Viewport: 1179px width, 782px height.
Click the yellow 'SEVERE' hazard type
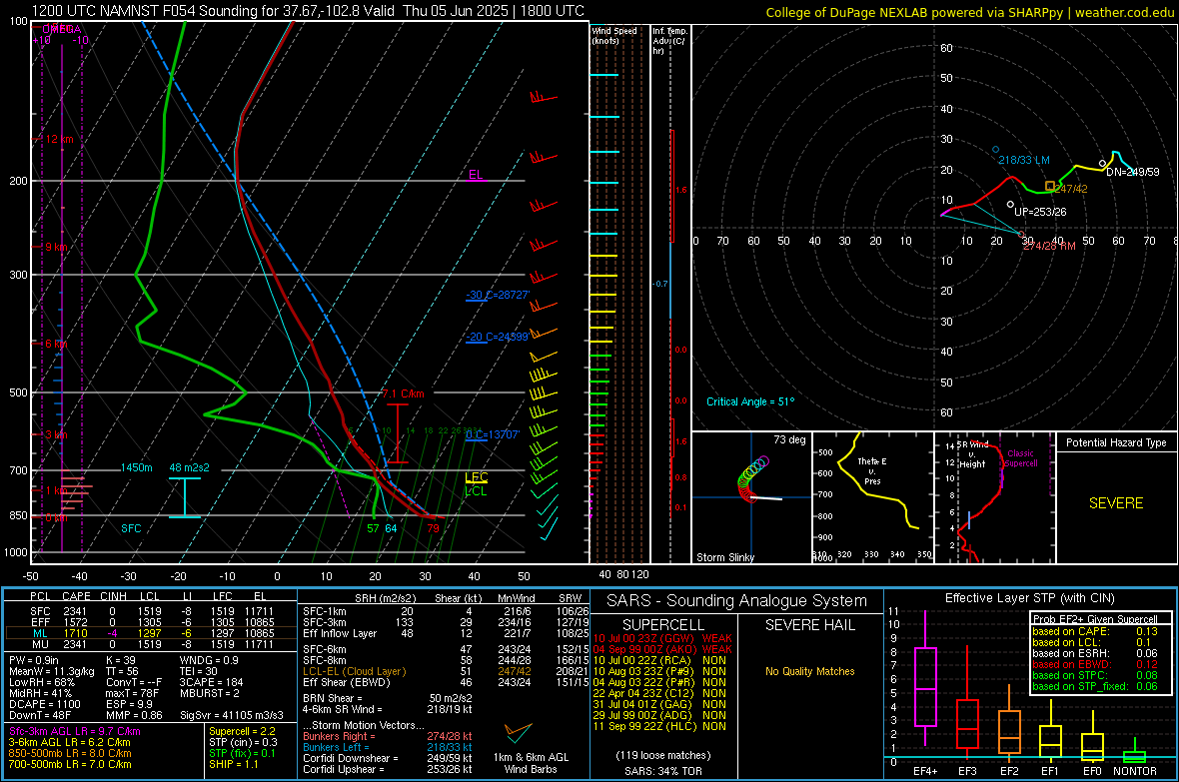(x=1116, y=503)
